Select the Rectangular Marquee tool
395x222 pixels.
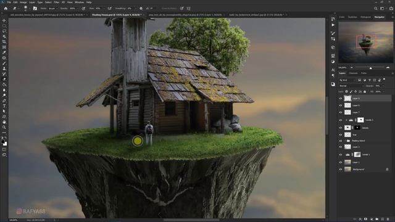click(4, 26)
